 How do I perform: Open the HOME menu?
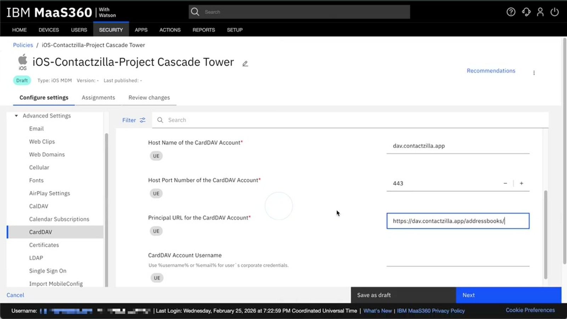(19, 30)
